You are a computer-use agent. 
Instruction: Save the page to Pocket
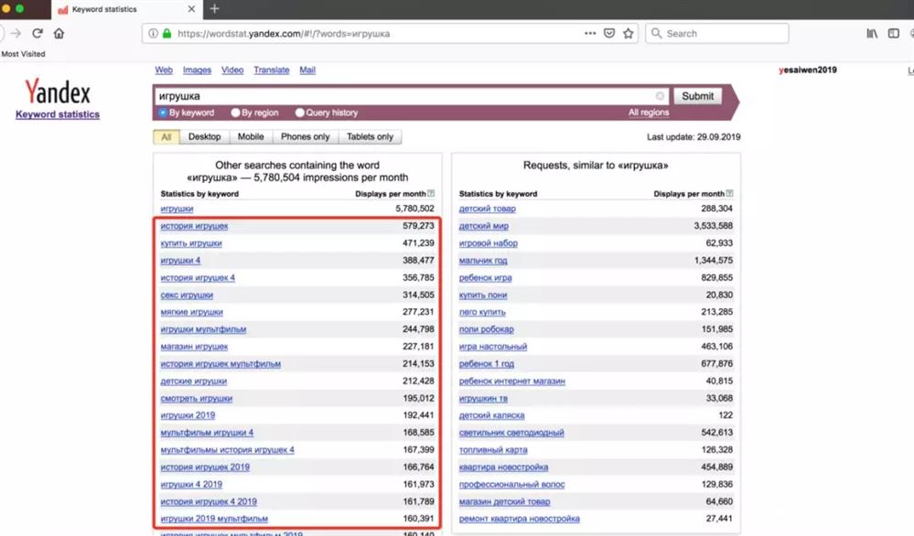[609, 33]
